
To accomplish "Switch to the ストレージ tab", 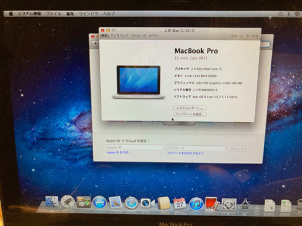I will coord(139,36).
